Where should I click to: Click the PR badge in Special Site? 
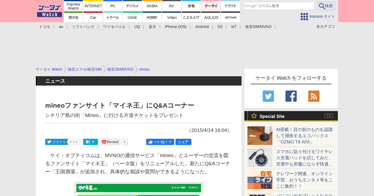(x=329, y=116)
